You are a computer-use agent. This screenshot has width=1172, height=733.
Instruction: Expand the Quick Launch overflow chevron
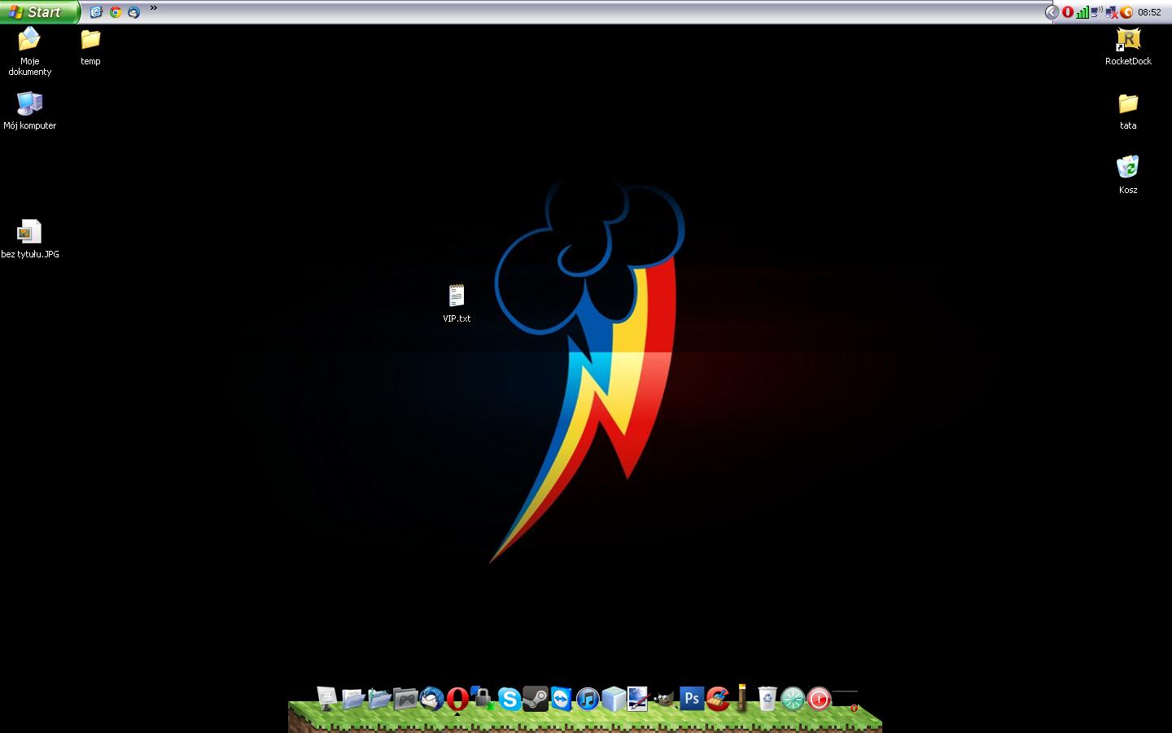[154, 9]
